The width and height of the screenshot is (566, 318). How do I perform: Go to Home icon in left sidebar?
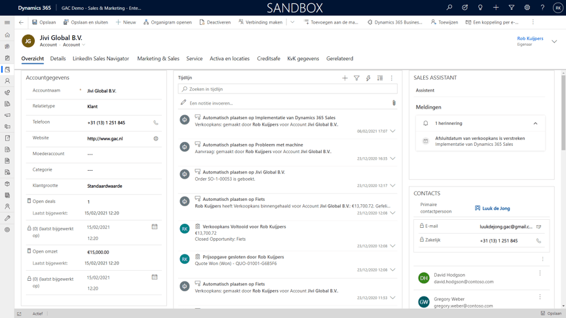pos(7,35)
